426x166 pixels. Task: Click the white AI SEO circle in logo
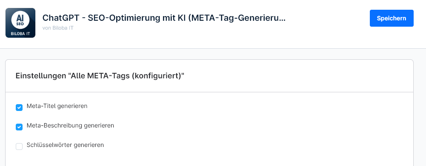pos(20,20)
